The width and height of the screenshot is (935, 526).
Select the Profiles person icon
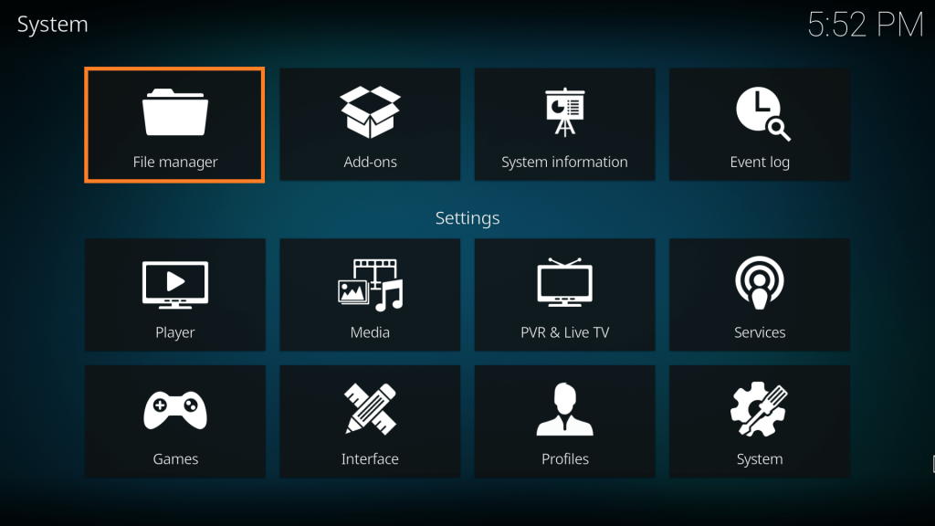(x=564, y=409)
